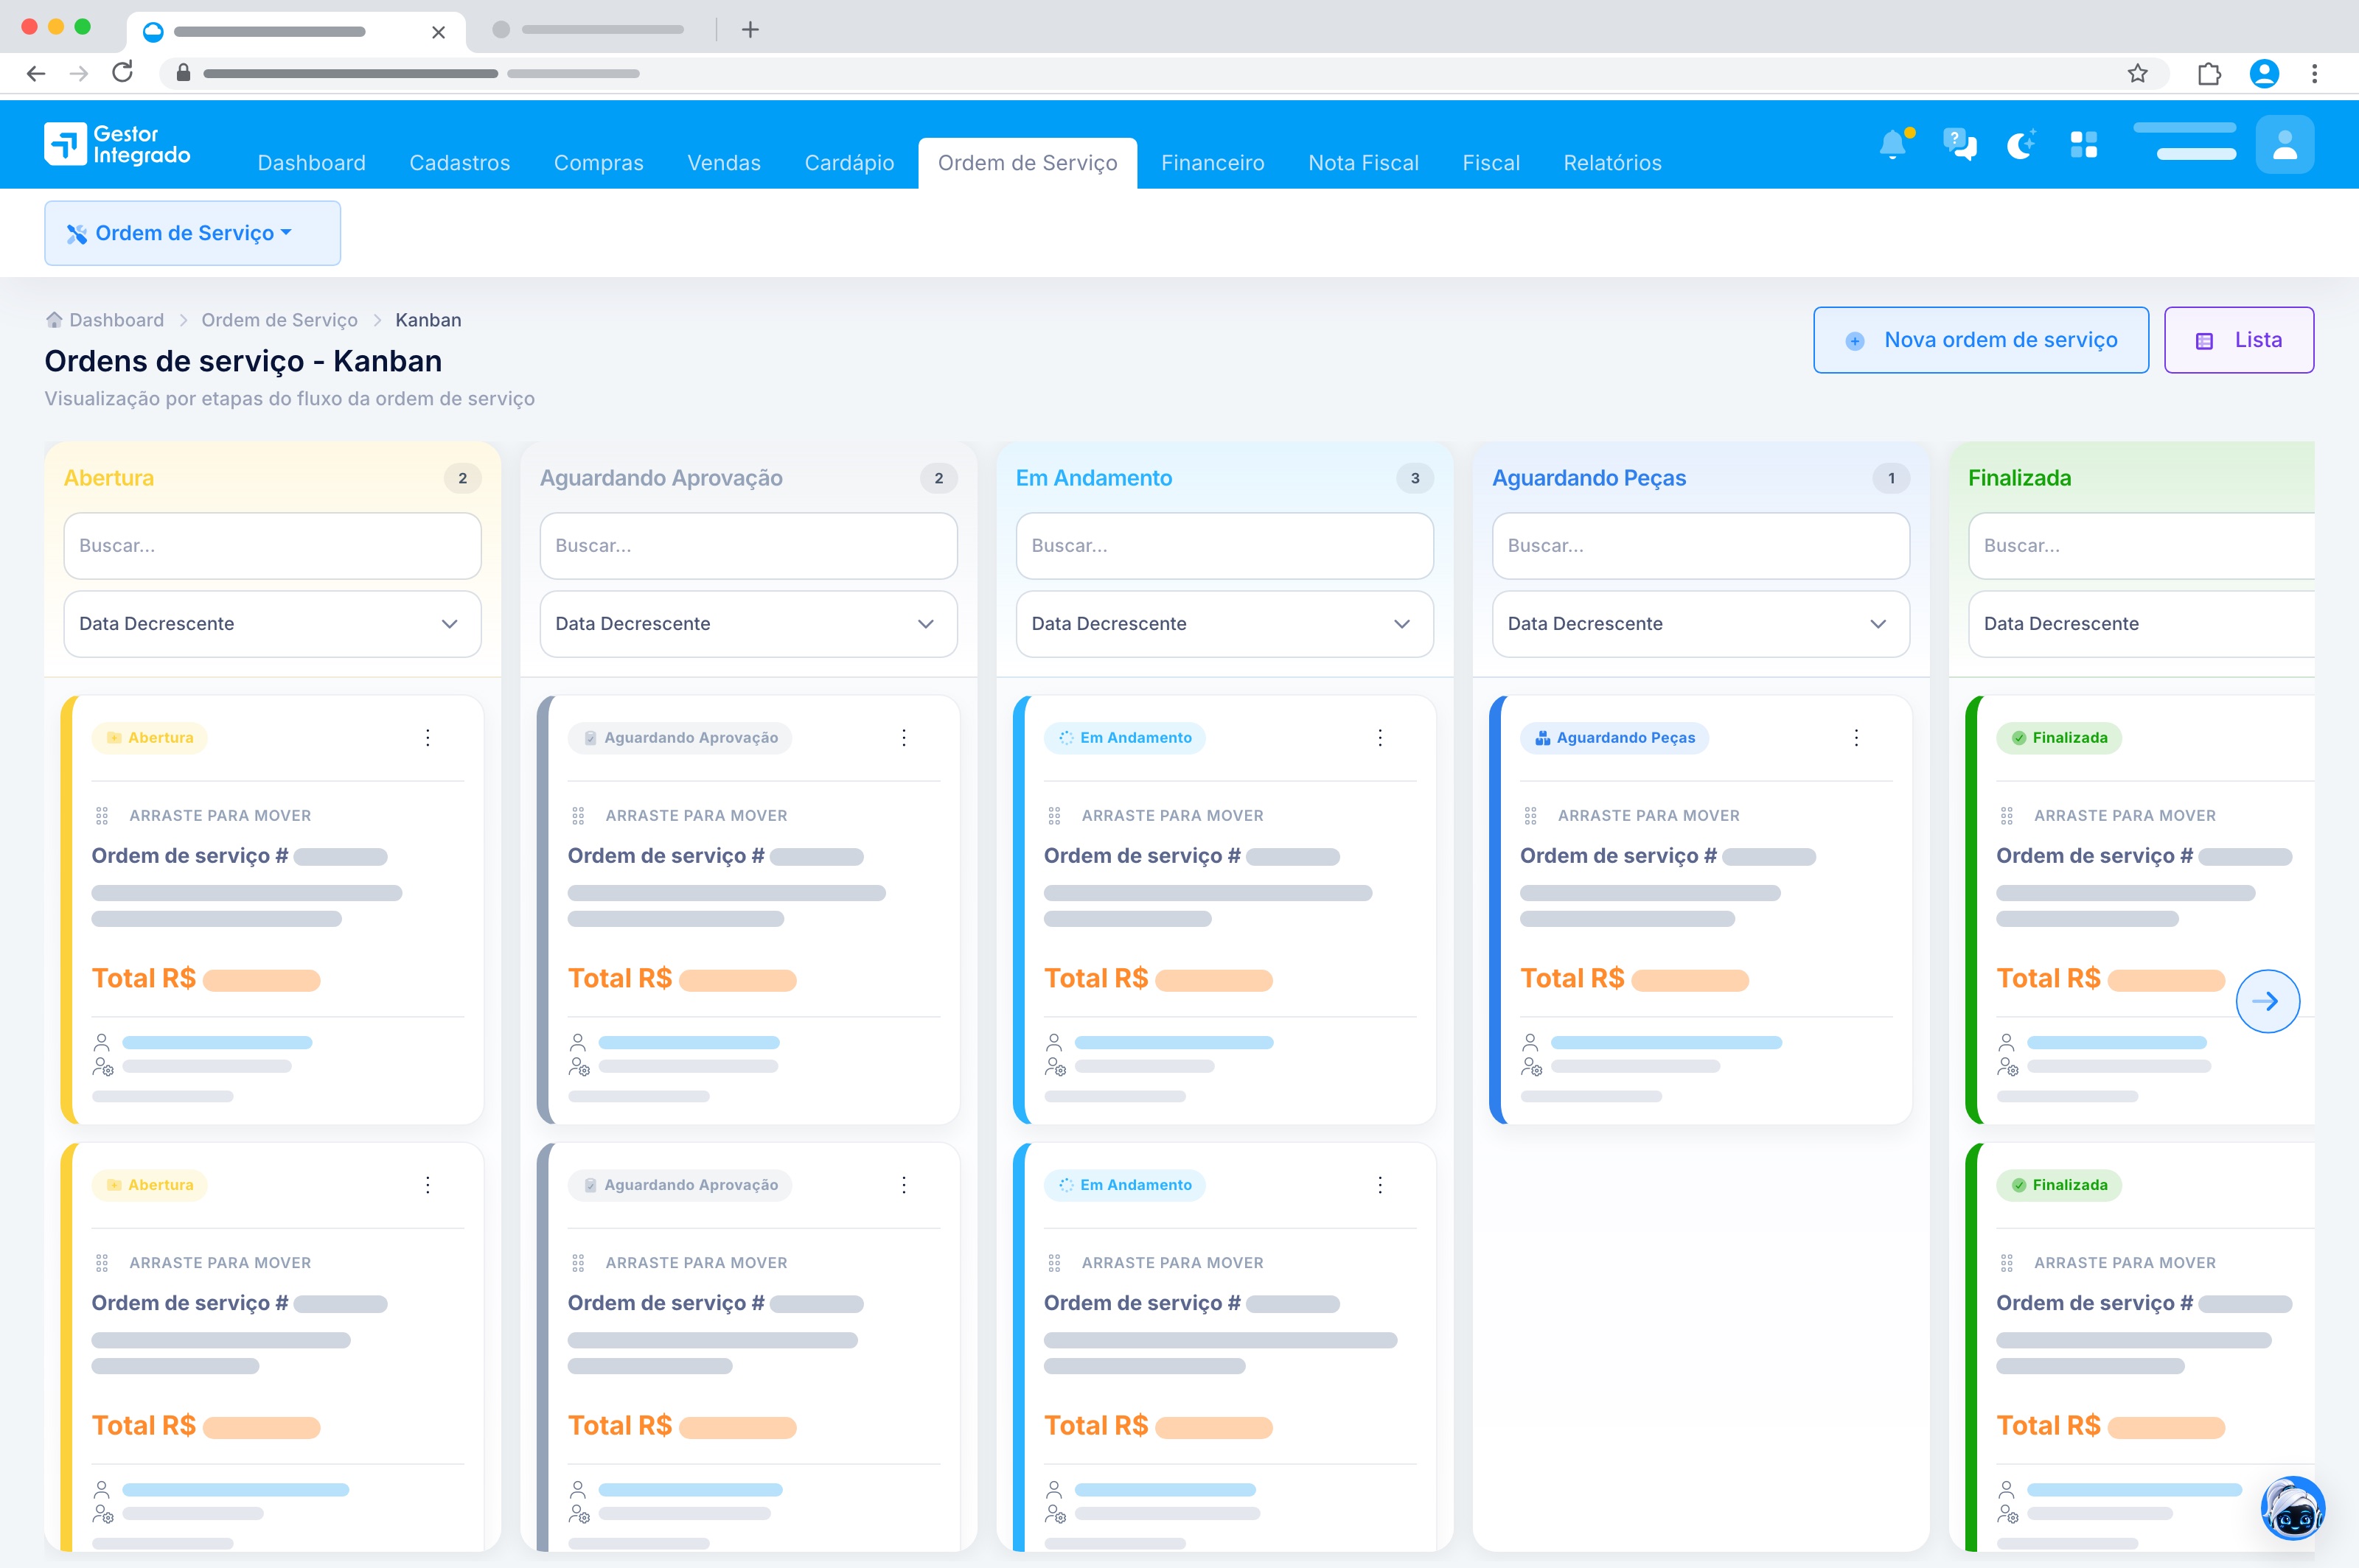Reload the page in browser
The height and width of the screenshot is (1568, 2359).
tap(122, 73)
